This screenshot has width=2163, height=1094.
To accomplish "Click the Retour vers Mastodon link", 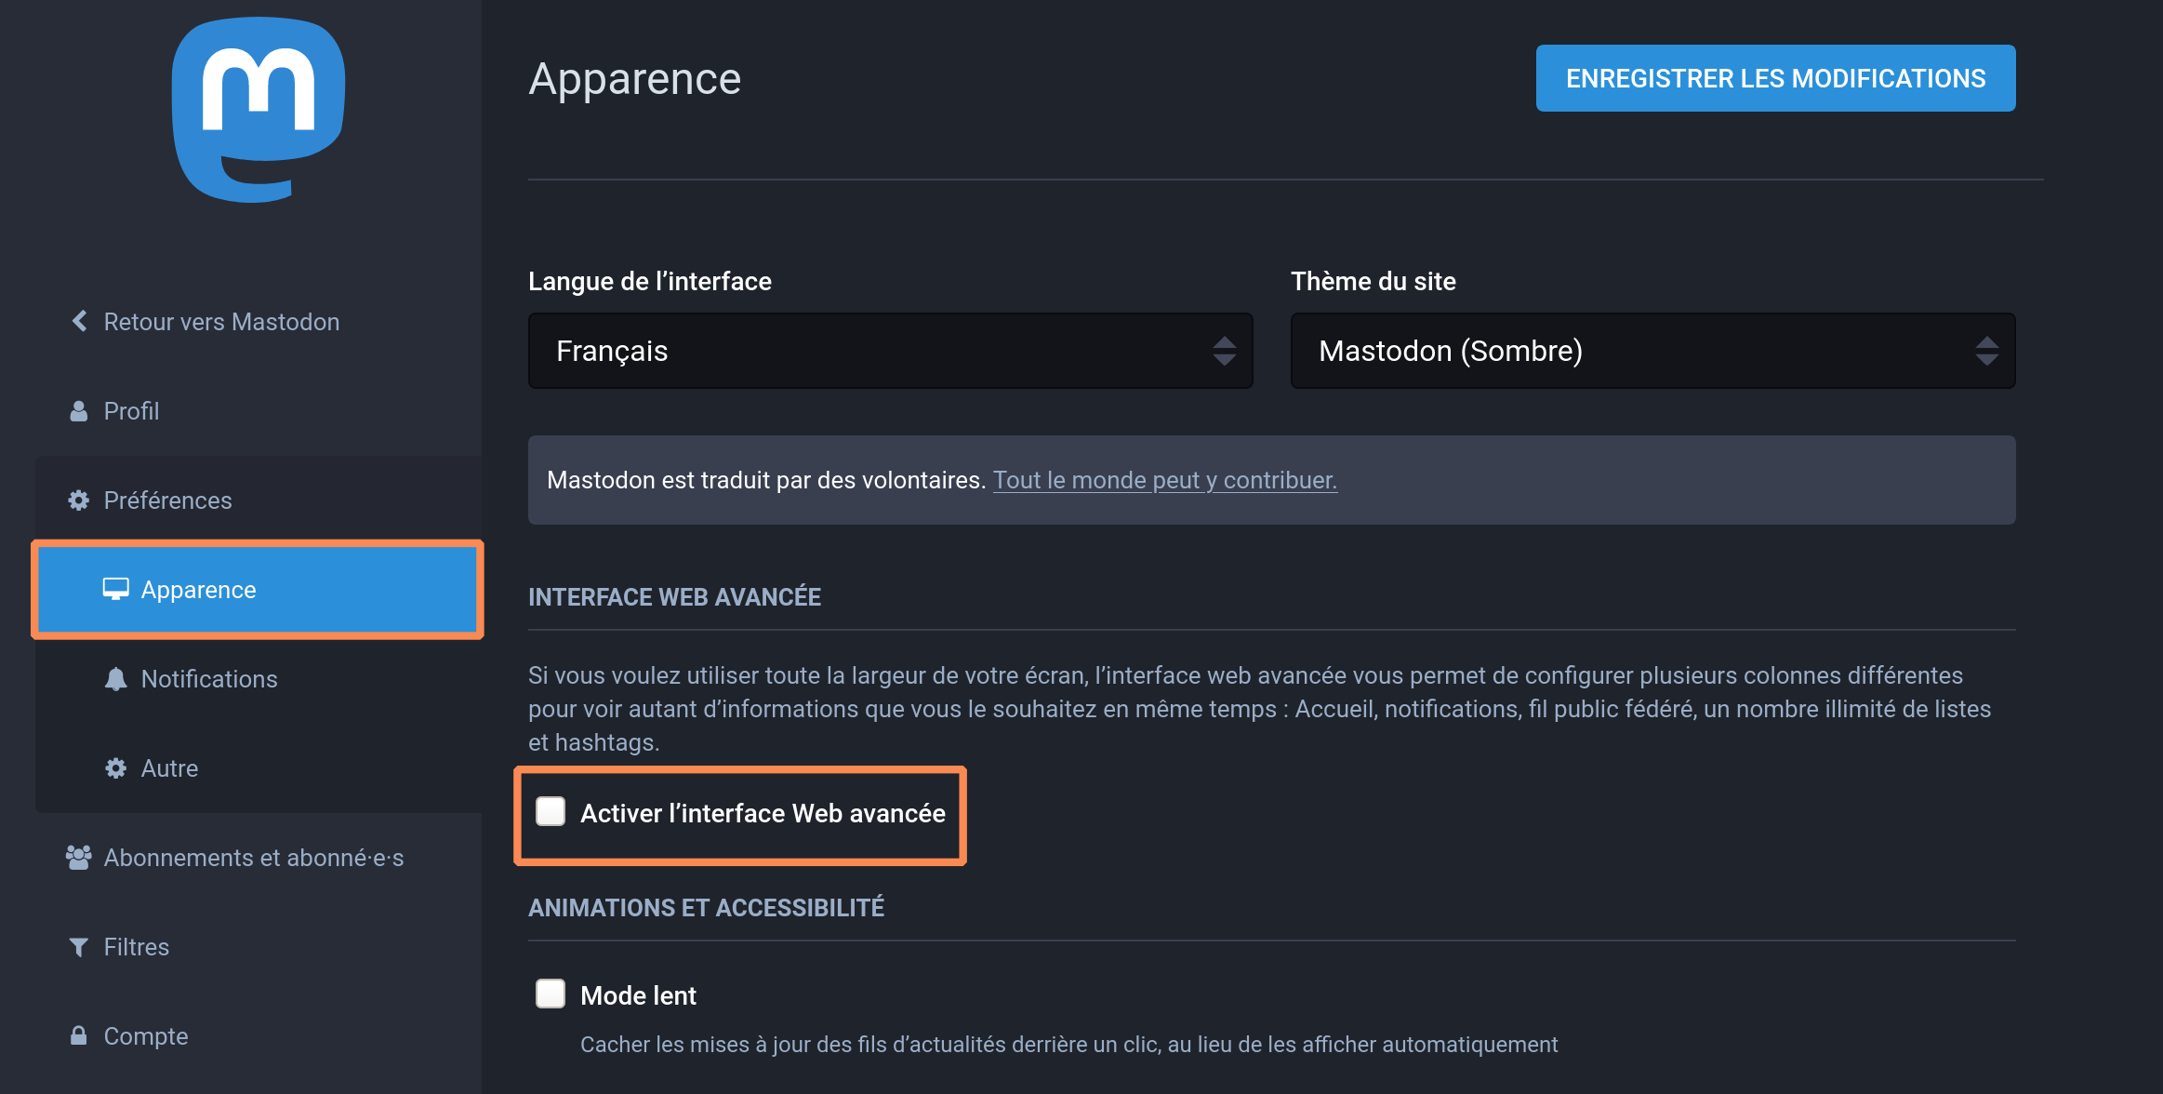I will [221, 322].
